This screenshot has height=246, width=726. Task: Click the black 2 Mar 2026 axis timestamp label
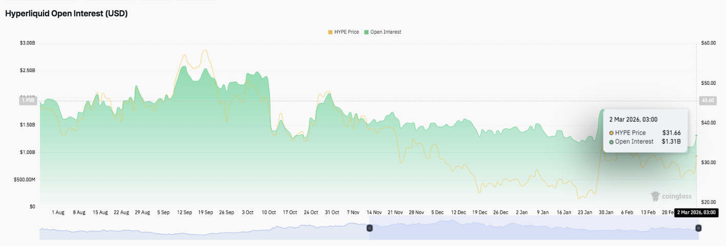[x=695, y=212]
